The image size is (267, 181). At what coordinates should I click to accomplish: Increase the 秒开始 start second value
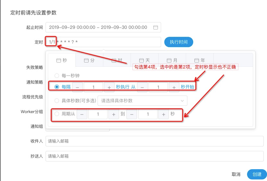click(x=174, y=87)
